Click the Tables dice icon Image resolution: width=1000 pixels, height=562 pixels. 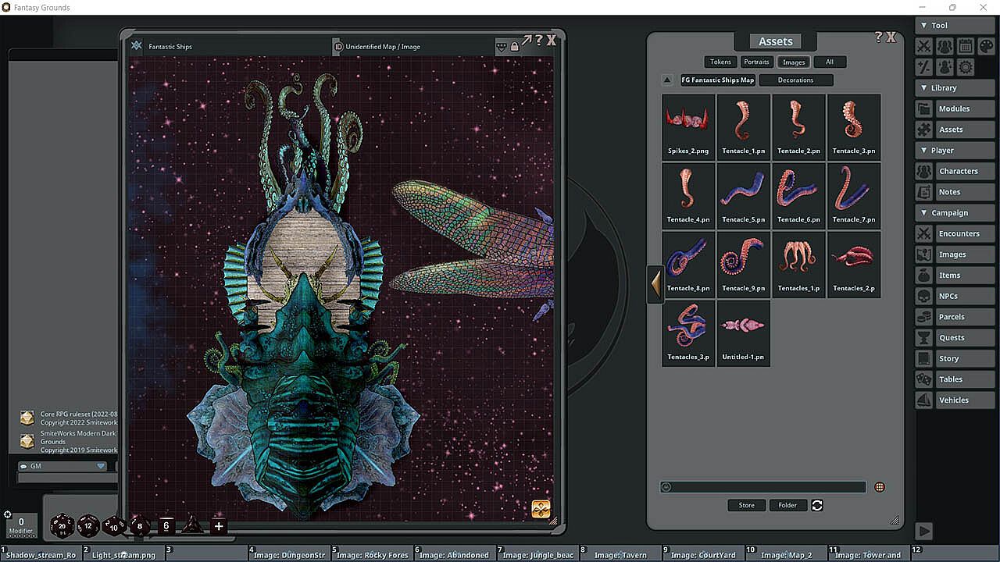click(x=924, y=379)
